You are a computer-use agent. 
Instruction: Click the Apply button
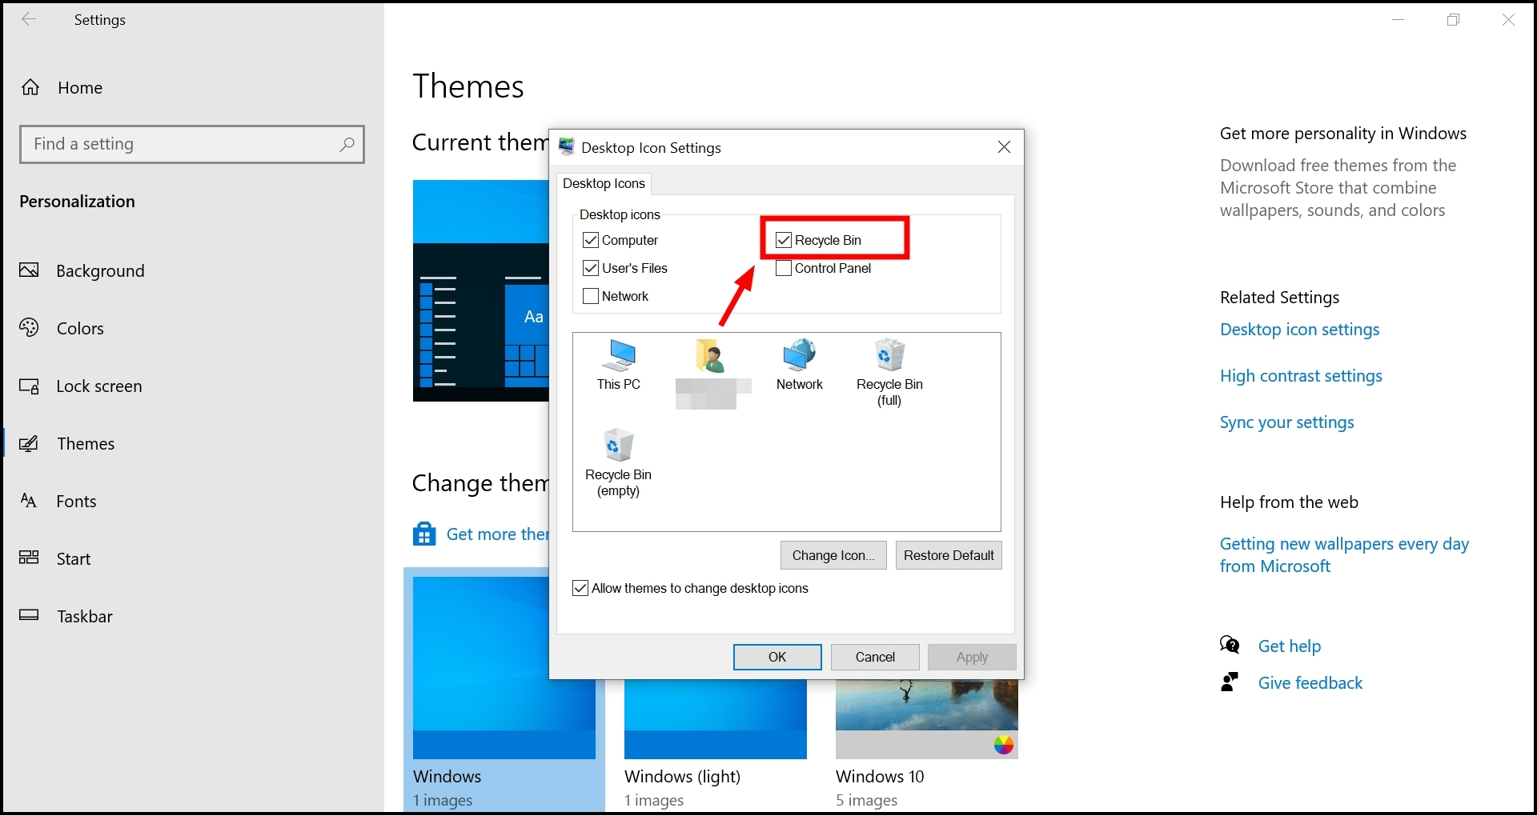coord(972,657)
